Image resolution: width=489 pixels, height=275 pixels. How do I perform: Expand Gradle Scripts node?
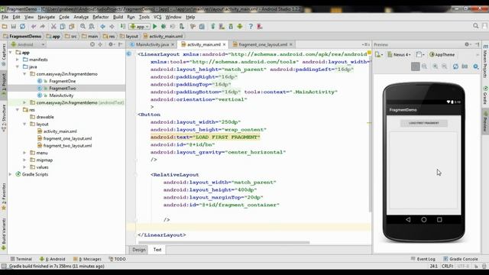click(x=10, y=174)
